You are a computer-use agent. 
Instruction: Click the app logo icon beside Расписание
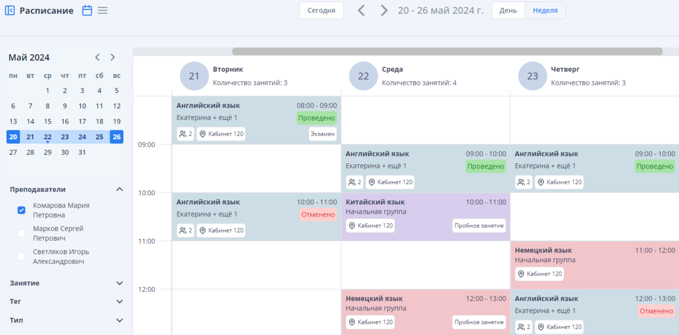10,10
